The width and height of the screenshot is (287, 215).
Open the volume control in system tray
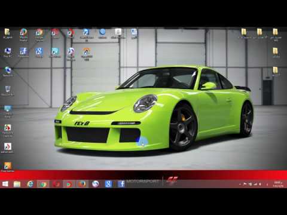(x=260, y=185)
